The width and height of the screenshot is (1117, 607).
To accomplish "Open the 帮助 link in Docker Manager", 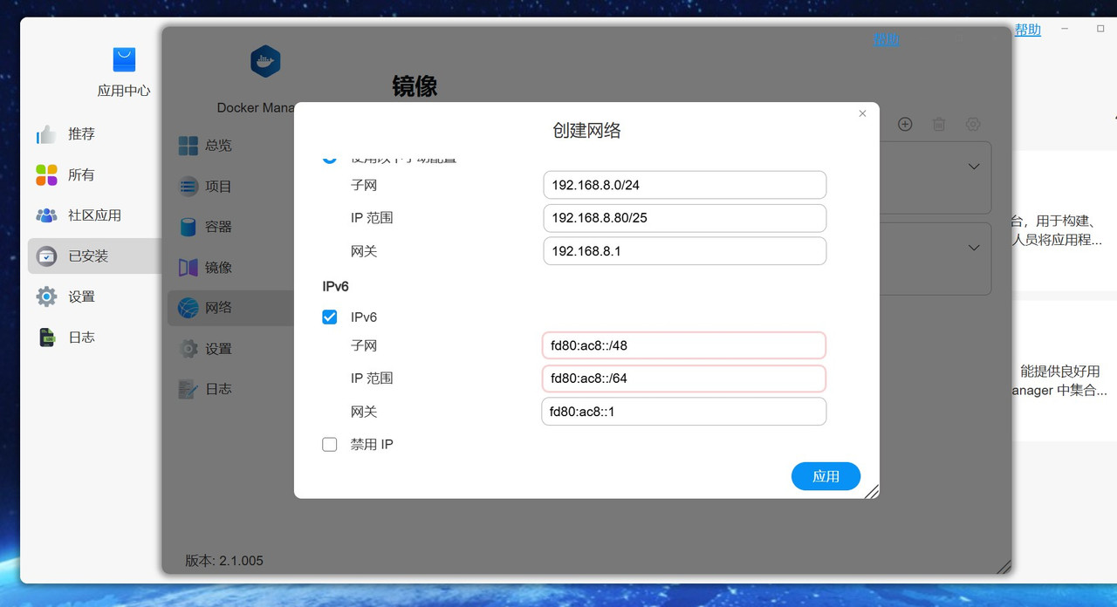I will 886,39.
